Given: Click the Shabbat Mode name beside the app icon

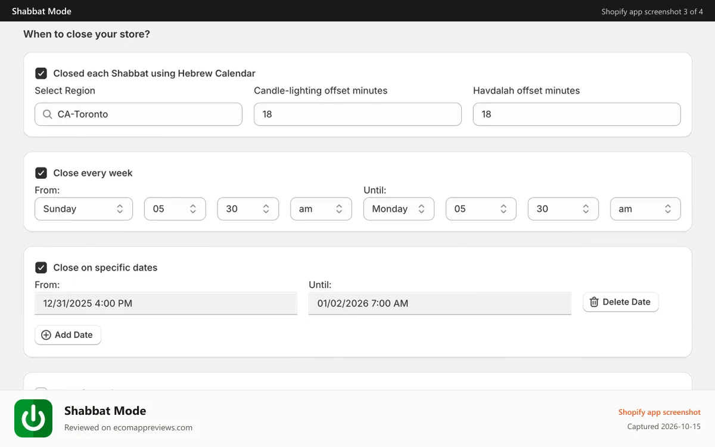Looking at the screenshot, I should point(105,411).
